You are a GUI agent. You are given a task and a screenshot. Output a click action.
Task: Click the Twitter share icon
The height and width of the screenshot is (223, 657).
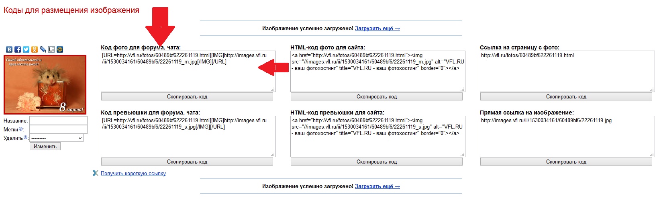coord(26,49)
